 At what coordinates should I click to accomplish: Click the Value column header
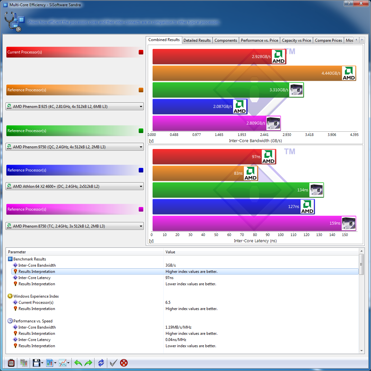(261, 252)
